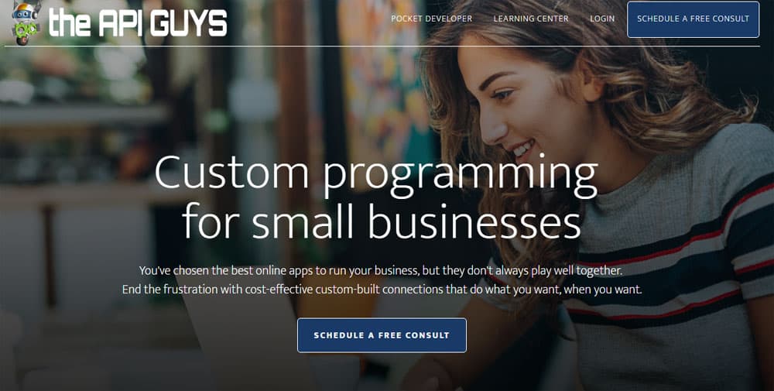This screenshot has width=774, height=391.
Task: Click the Custom programming headline line
Action: [376, 173]
